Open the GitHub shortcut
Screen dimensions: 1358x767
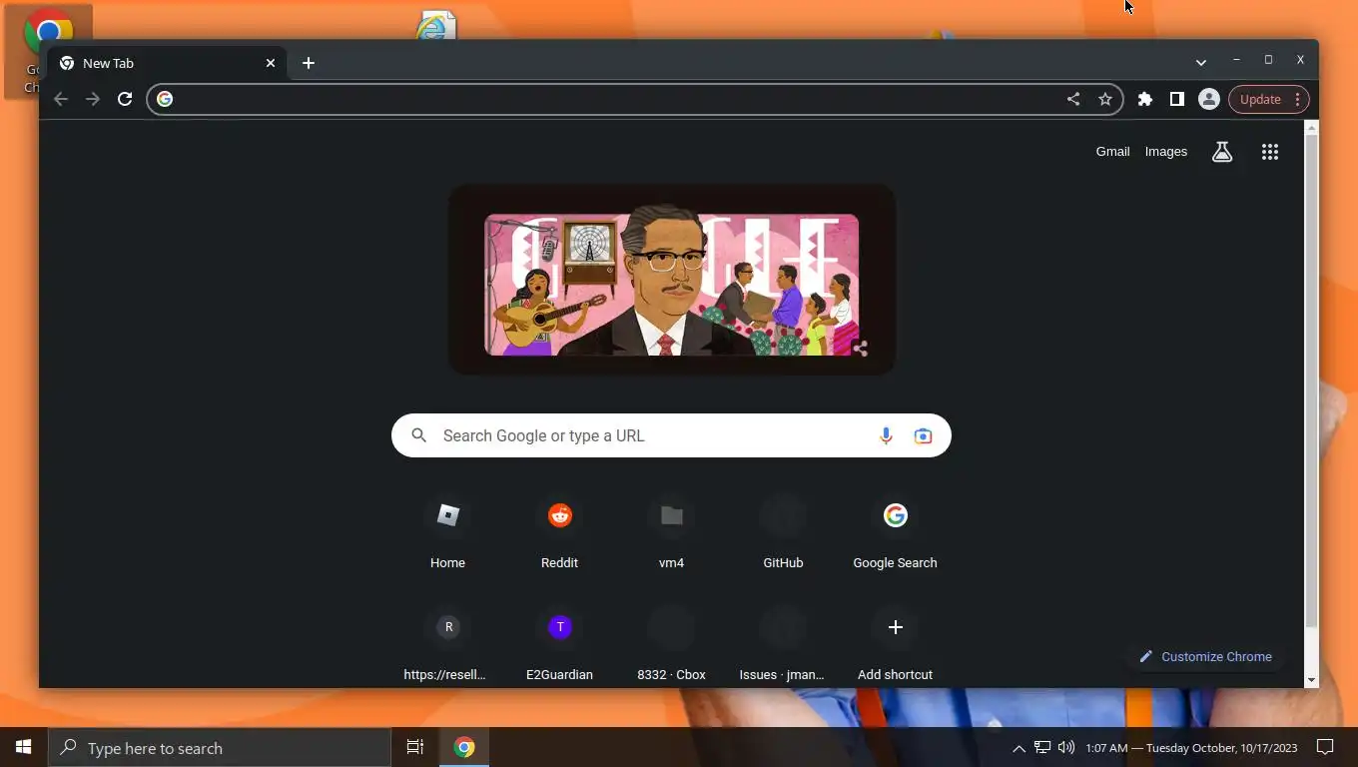point(783,534)
